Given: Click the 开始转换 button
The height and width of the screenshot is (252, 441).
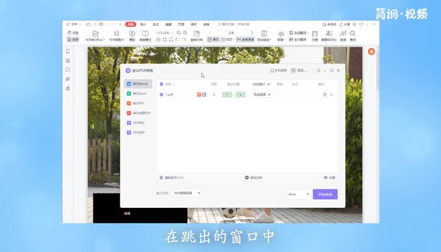Looking at the screenshot, I should click(325, 194).
